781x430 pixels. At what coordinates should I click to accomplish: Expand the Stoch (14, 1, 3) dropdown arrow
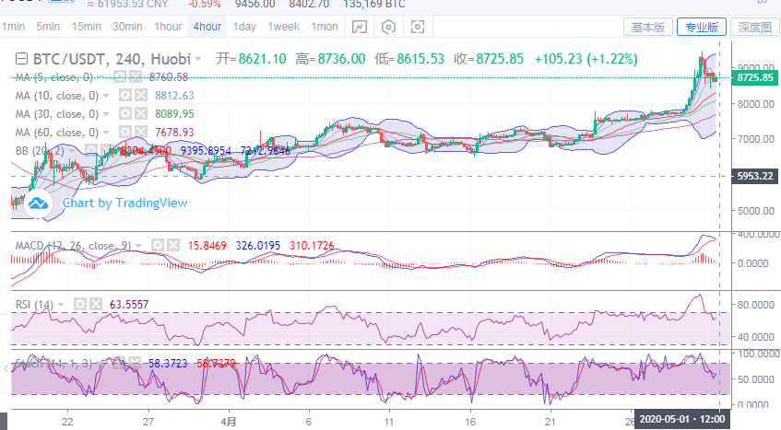pyautogui.click(x=101, y=364)
